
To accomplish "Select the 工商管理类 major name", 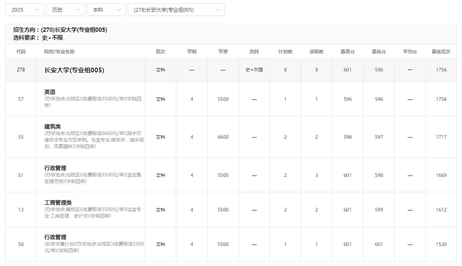I will click(58, 203).
